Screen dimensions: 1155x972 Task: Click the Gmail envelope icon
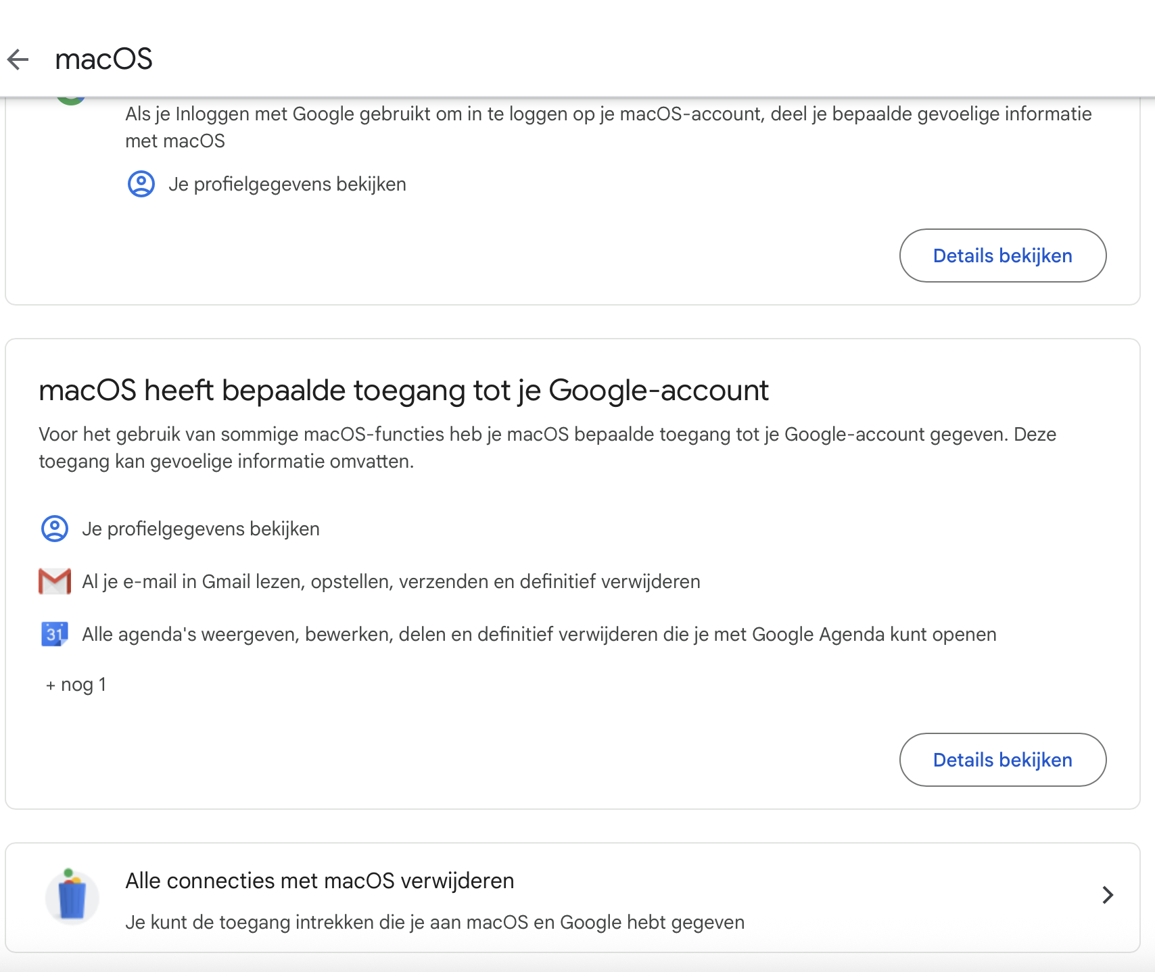pos(55,581)
